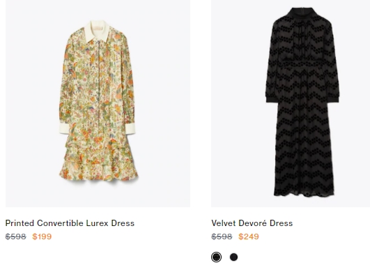Click the high neck of the black dress
The height and width of the screenshot is (270, 370).
[x=302, y=13]
